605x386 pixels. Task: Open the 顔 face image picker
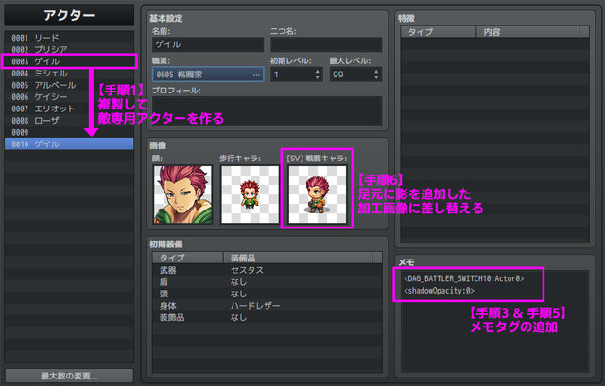(x=182, y=194)
